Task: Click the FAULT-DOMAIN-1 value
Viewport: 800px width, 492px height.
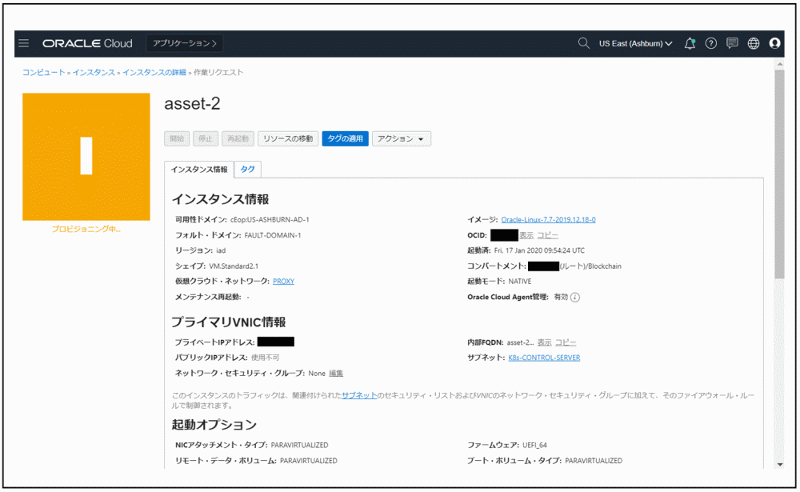Action: [273, 235]
